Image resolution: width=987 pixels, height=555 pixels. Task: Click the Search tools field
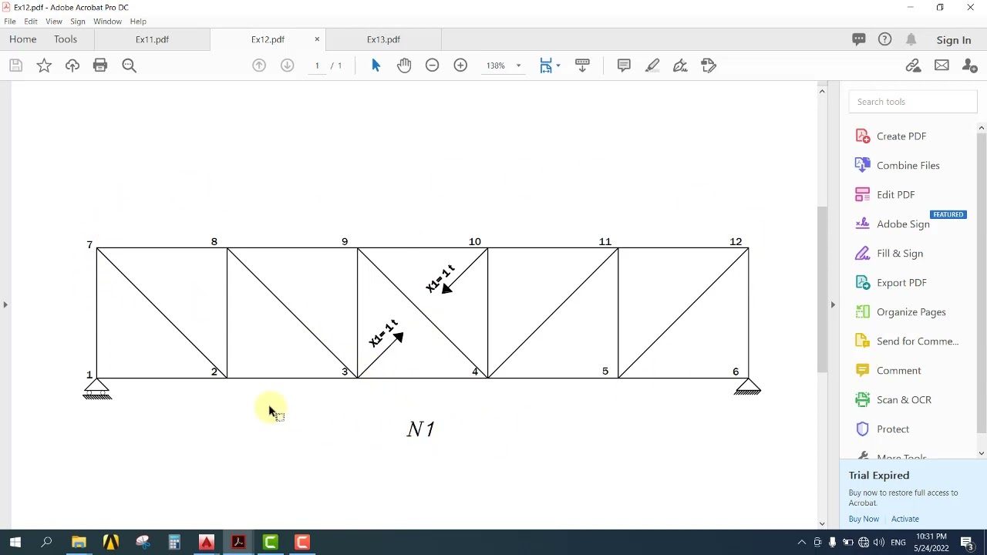[913, 102]
